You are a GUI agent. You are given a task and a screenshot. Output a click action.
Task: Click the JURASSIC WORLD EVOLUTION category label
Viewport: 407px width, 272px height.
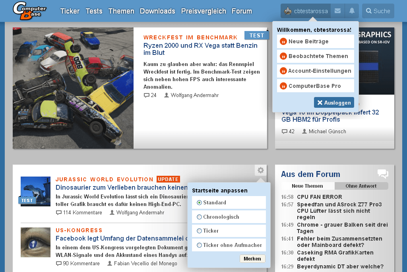pyautogui.click(x=105, y=179)
